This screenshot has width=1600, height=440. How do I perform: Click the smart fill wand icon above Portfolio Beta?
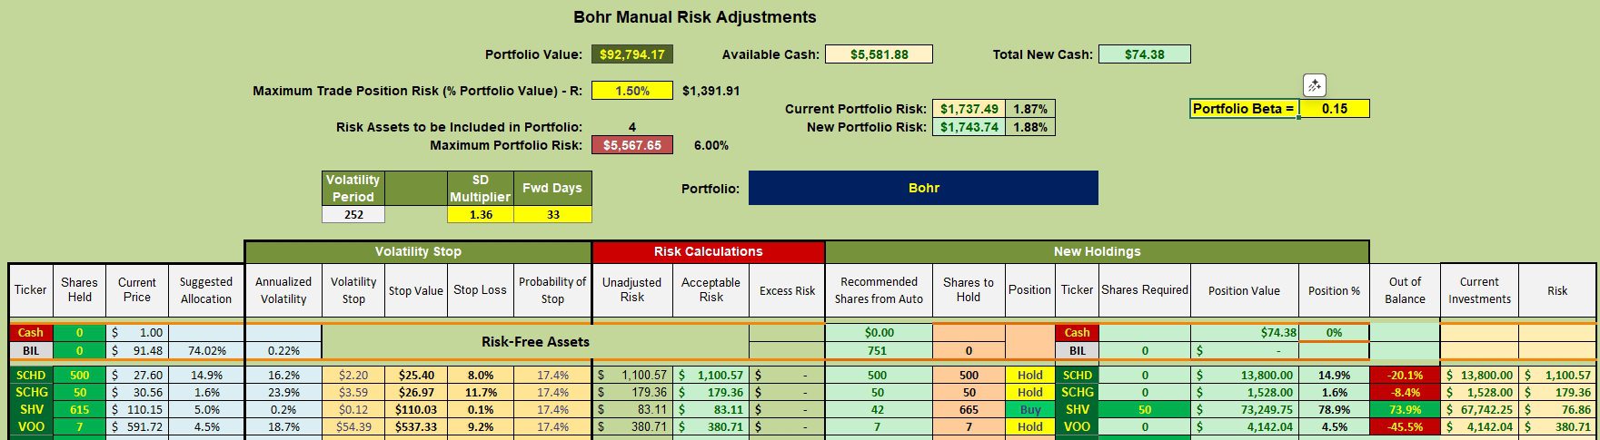(x=1314, y=85)
